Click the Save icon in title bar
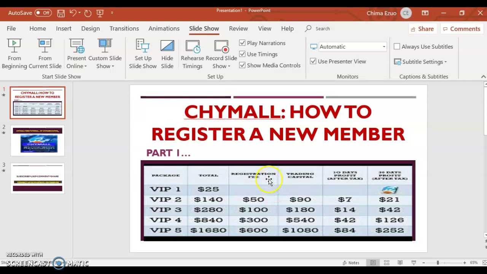This screenshot has height=274, width=487. (x=61, y=13)
